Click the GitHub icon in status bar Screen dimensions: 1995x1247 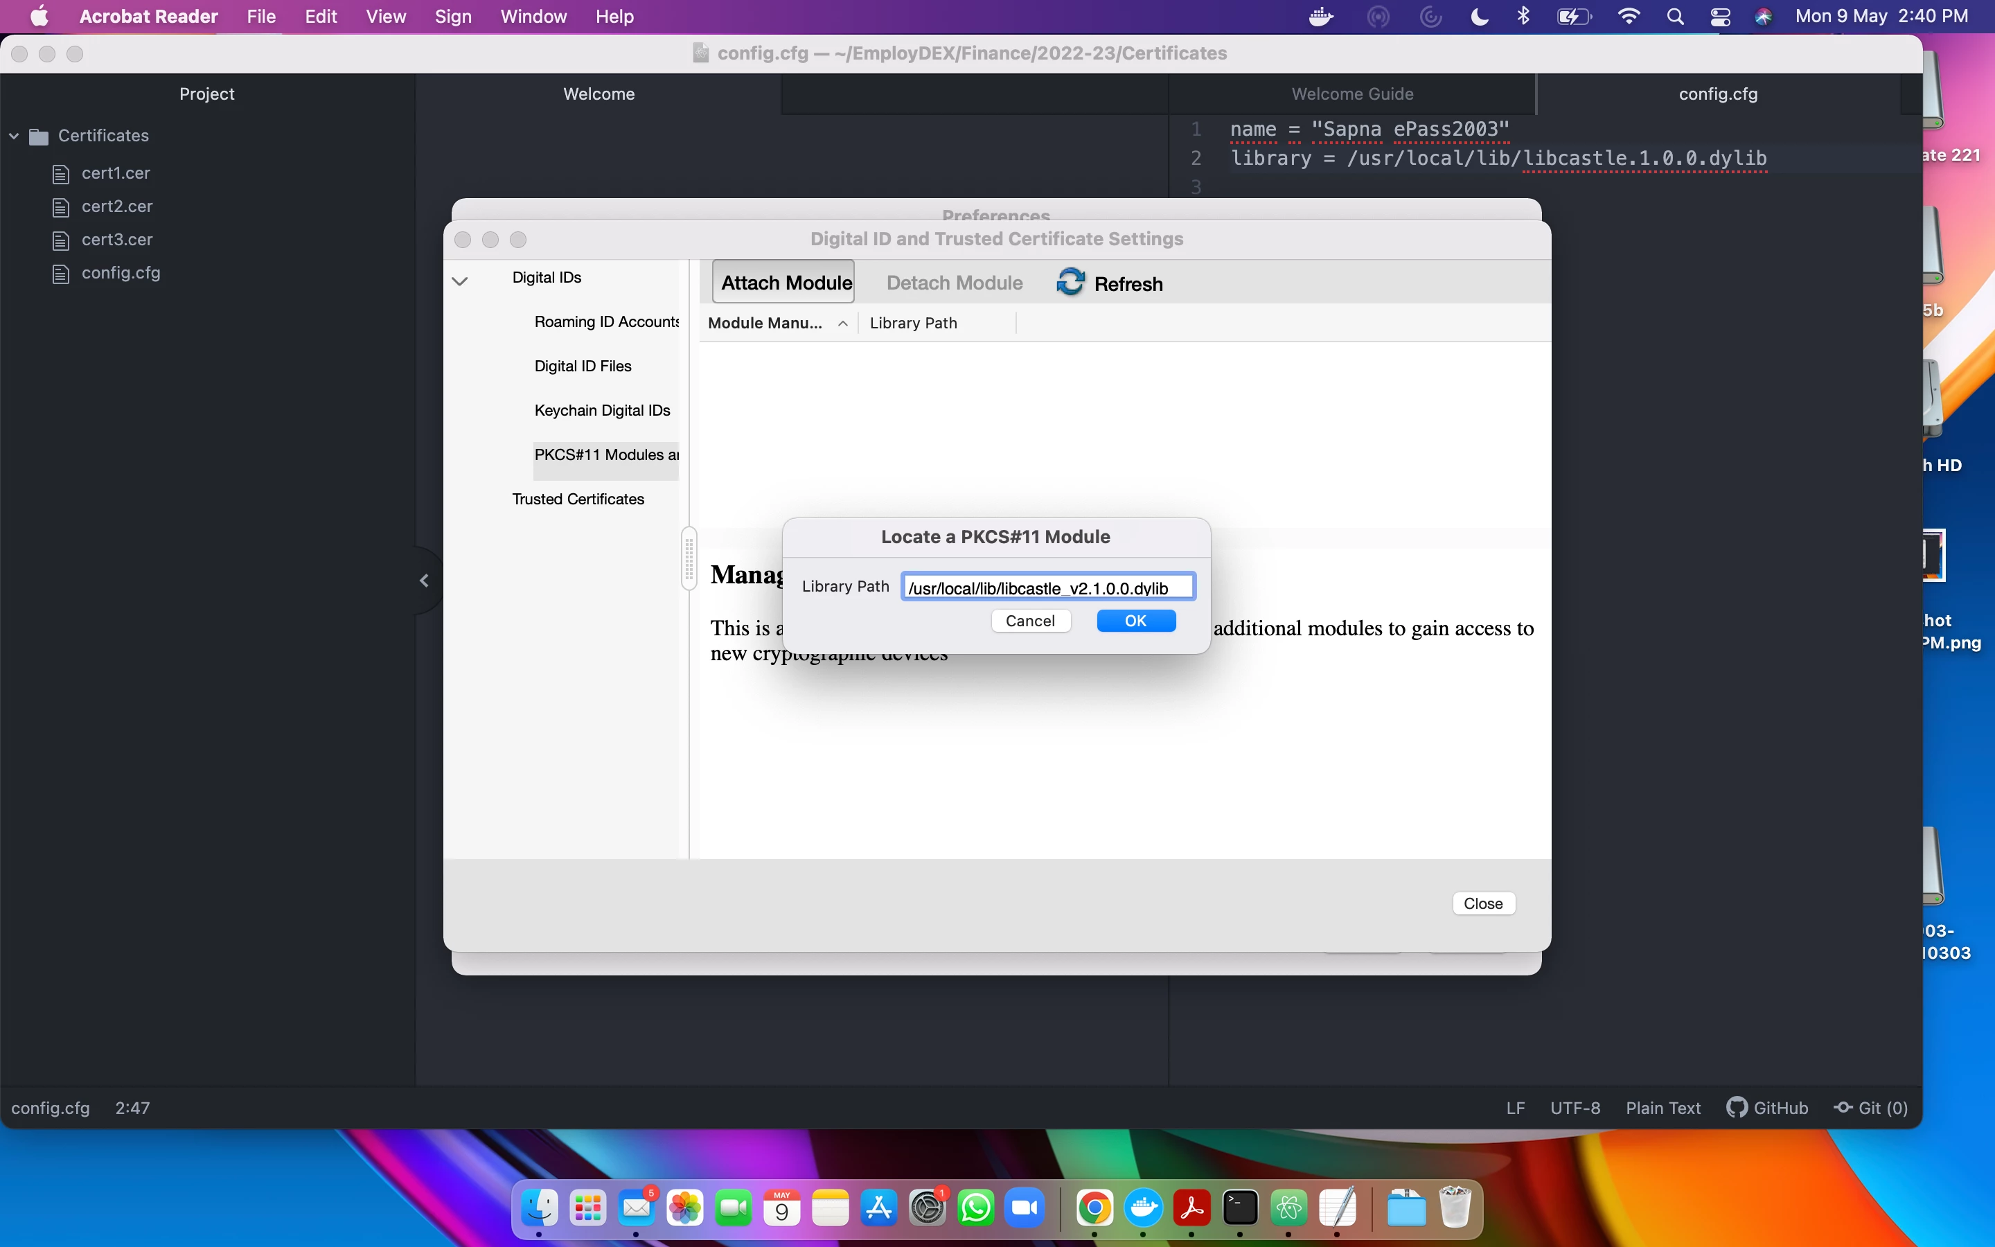click(x=1736, y=1108)
